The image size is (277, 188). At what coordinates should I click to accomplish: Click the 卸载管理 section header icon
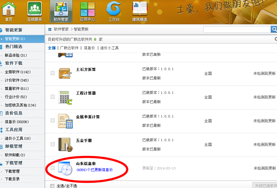coord(1,147)
